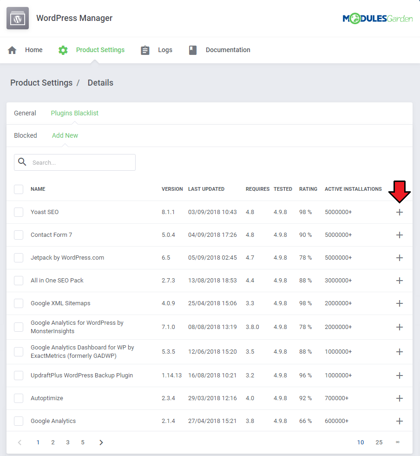Screen dimensions: 420x456
Task: Click the Product Settings gear icon
Action: pyautogui.click(x=63, y=50)
